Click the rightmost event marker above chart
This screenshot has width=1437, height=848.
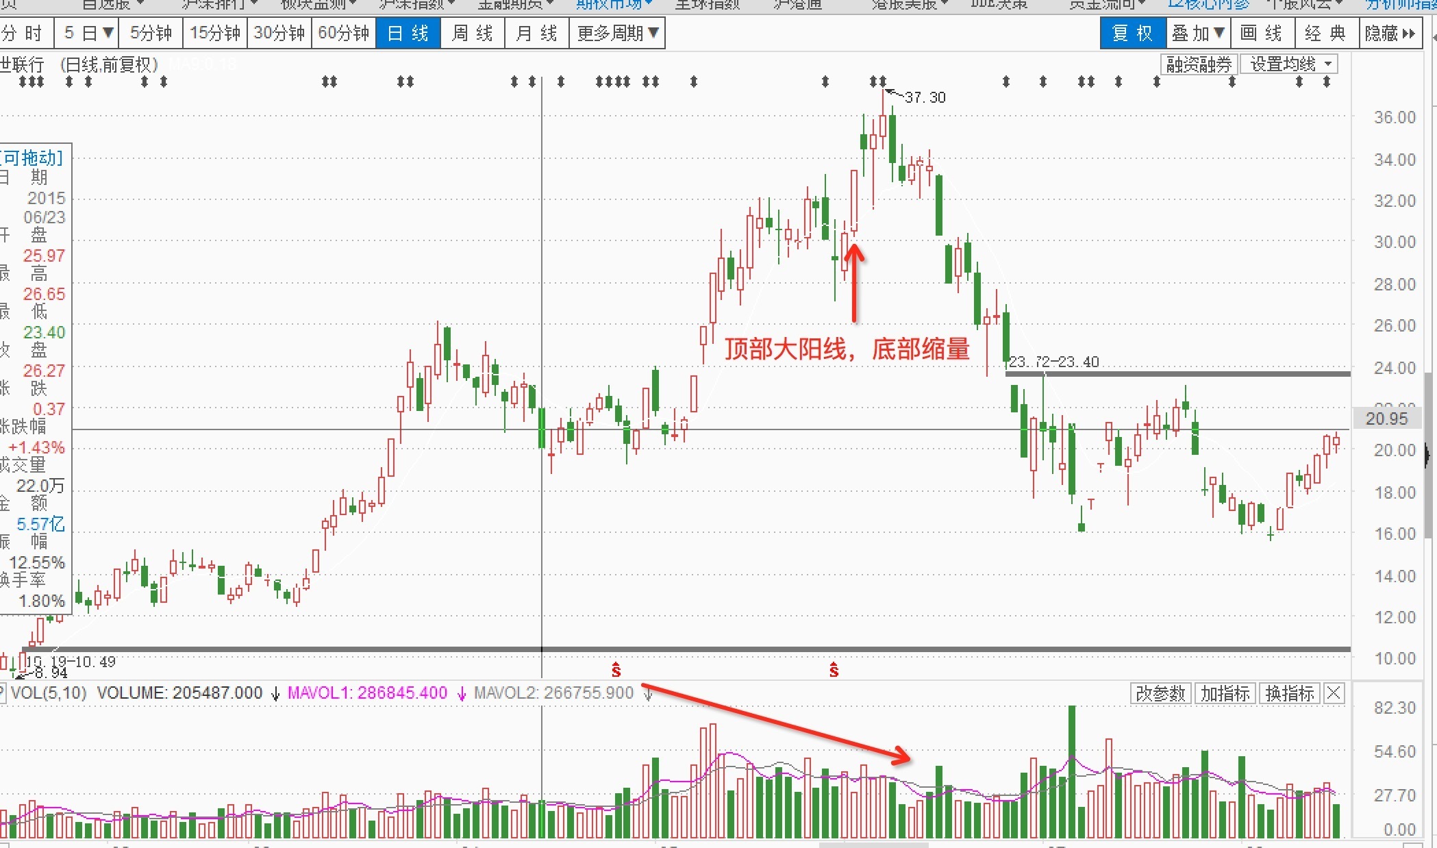pos(1326,82)
